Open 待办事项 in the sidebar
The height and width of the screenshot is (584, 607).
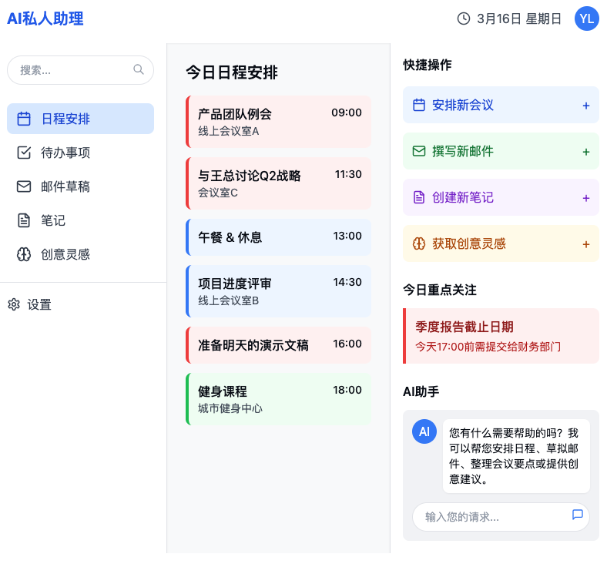[81, 153]
